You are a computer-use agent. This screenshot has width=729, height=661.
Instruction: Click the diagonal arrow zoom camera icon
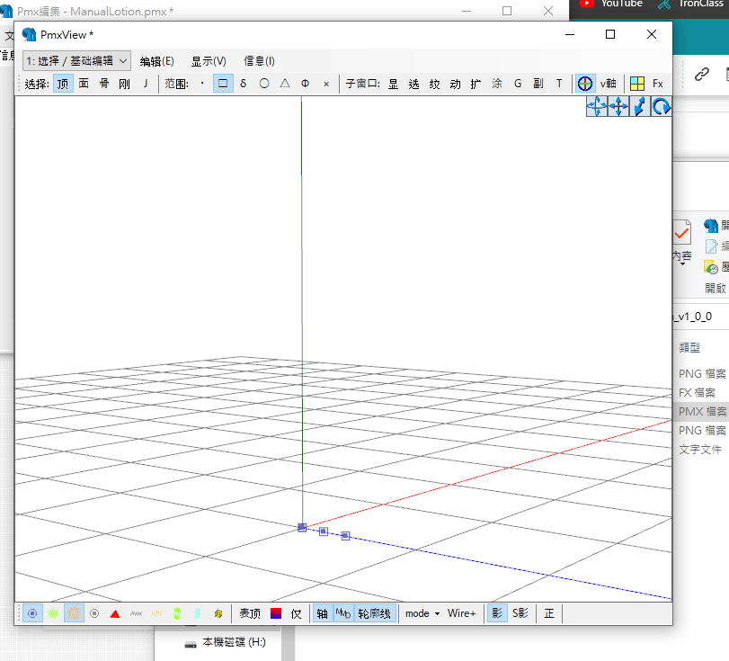[x=640, y=106]
